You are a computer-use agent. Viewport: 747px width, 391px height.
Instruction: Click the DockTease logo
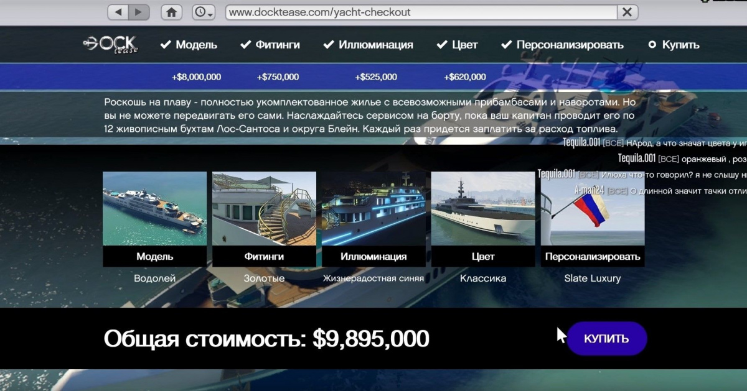point(110,45)
